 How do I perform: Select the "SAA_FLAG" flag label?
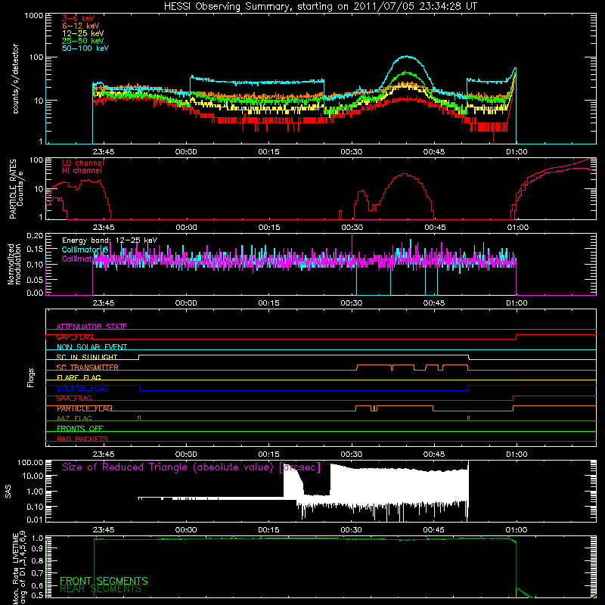tap(74, 399)
